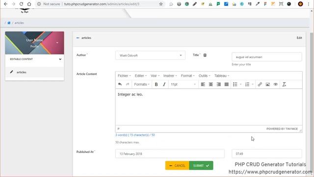This screenshot has width=314, height=177.
Task: View the Not secure site info
Action: [x=49, y=4]
